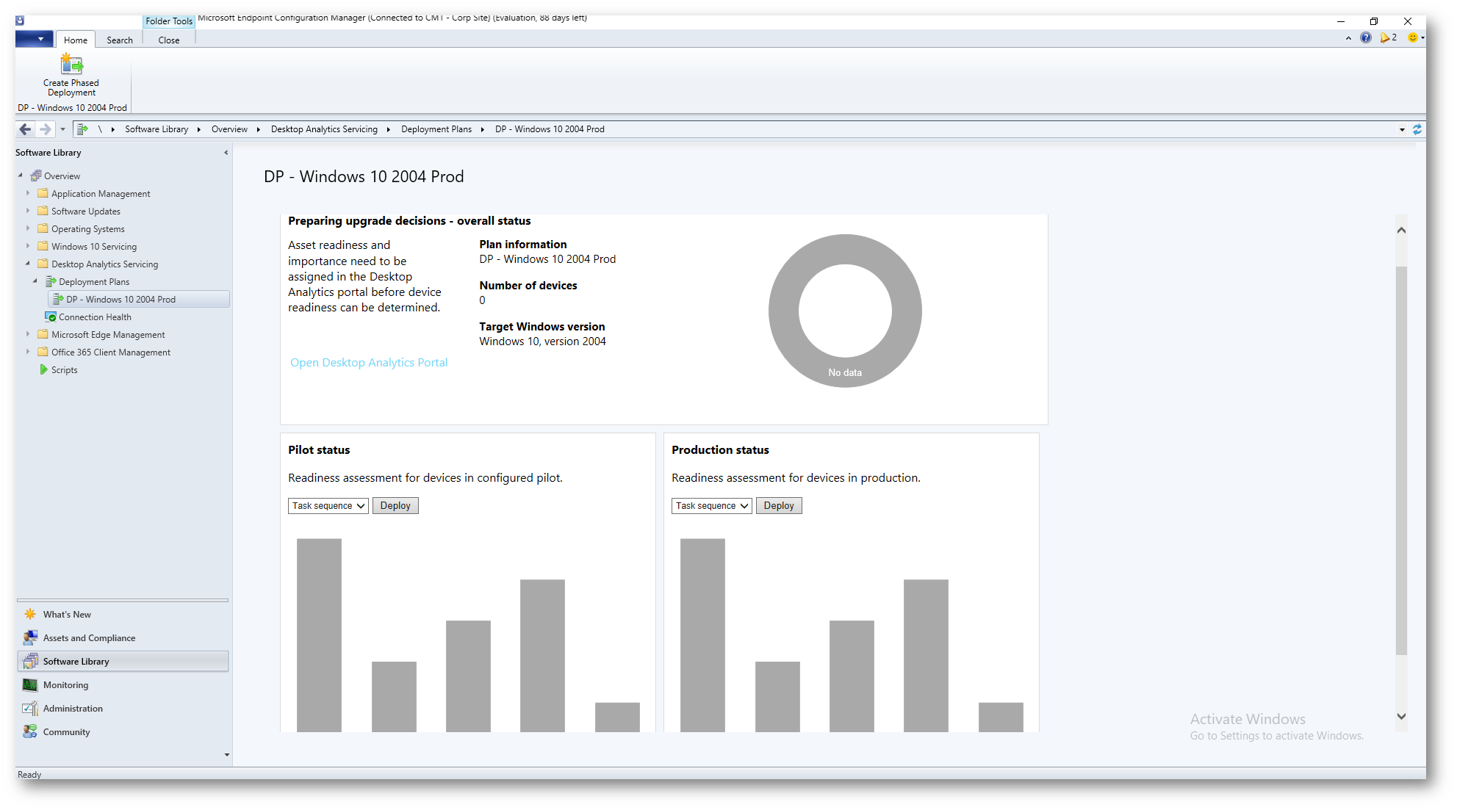Open Desktop Analytics Portal link
Image resolution: width=1457 pixels, height=810 pixels.
(x=369, y=363)
